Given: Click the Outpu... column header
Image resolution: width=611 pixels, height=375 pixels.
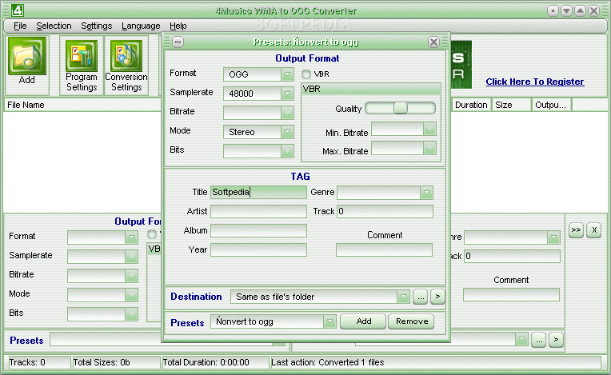Looking at the screenshot, I should coord(550,105).
